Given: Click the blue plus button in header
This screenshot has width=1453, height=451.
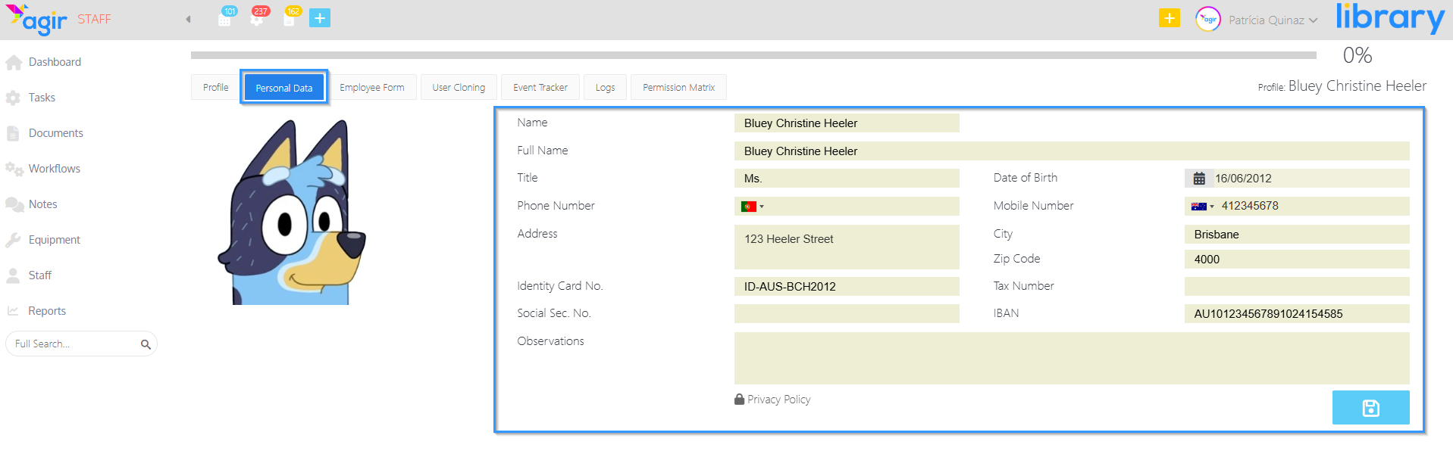Looking at the screenshot, I should (x=320, y=18).
